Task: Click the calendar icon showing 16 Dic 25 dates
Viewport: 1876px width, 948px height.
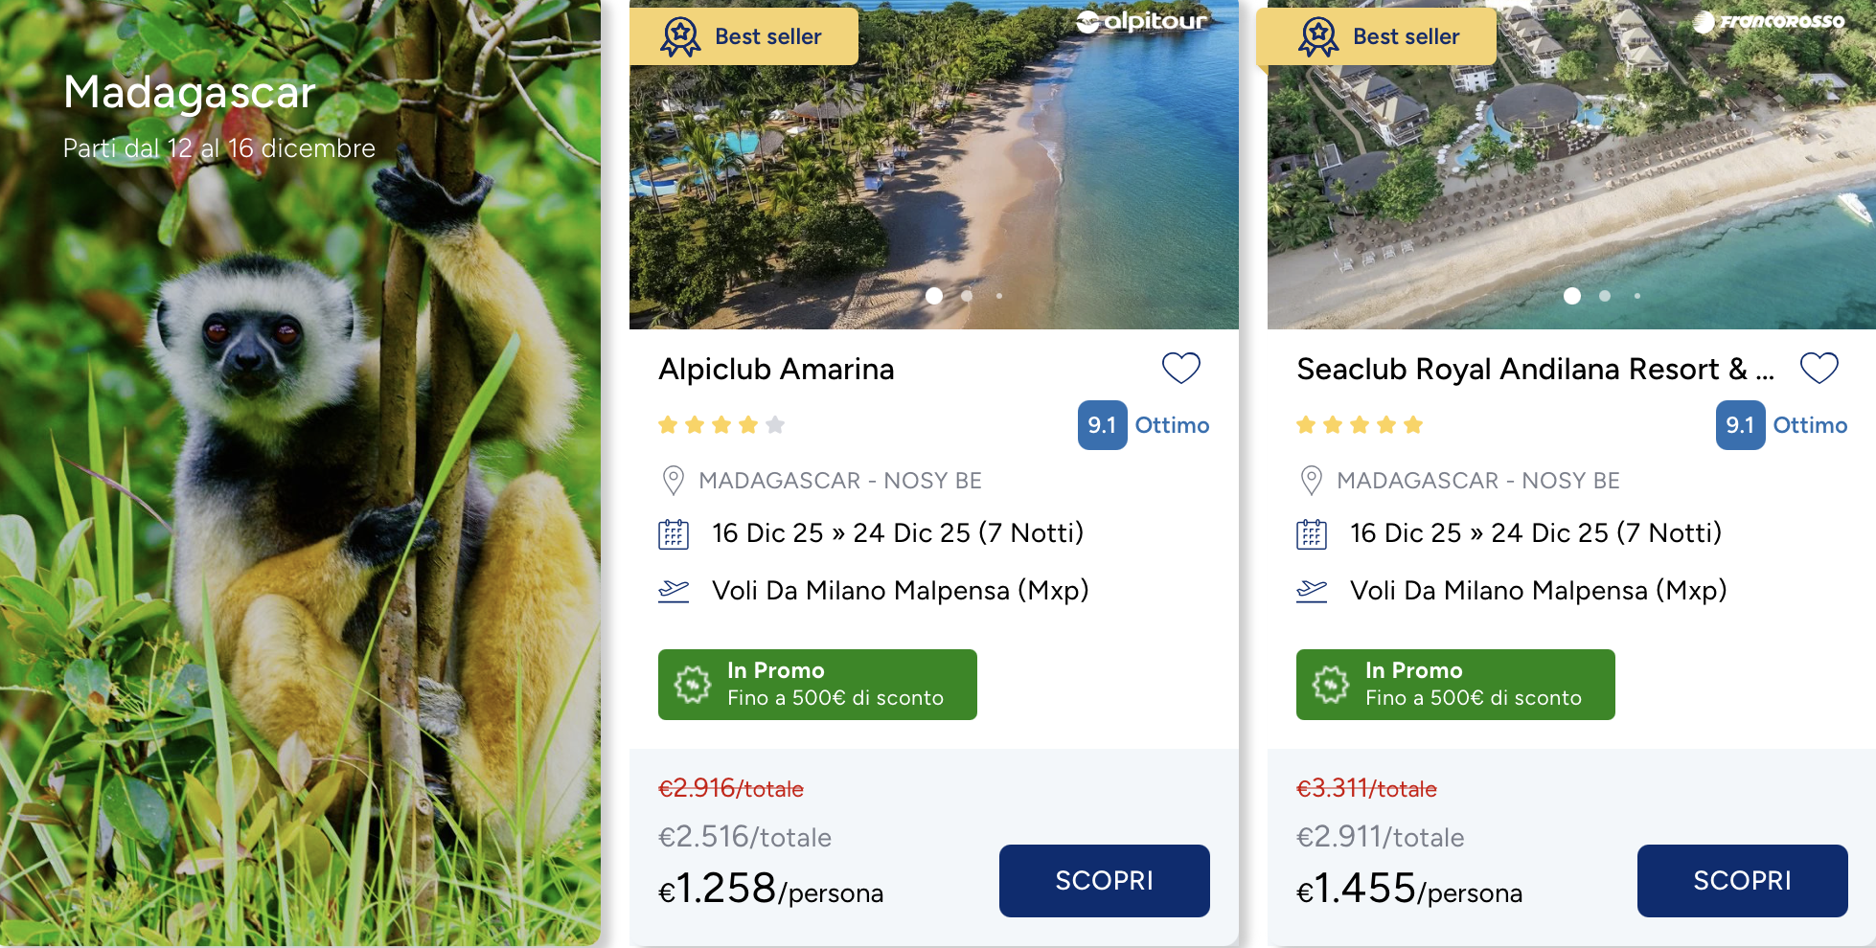Action: click(674, 533)
